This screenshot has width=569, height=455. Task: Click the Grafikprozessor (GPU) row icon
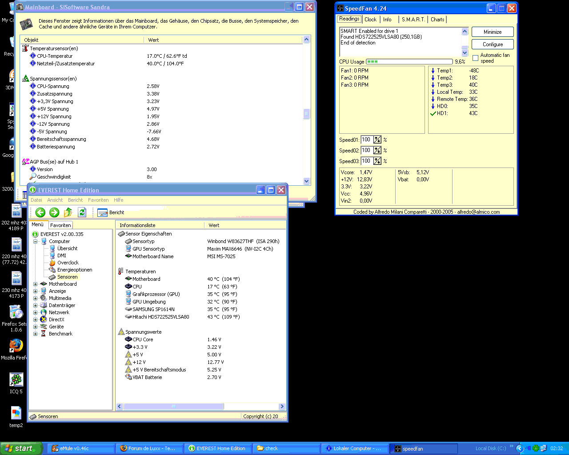tap(128, 294)
